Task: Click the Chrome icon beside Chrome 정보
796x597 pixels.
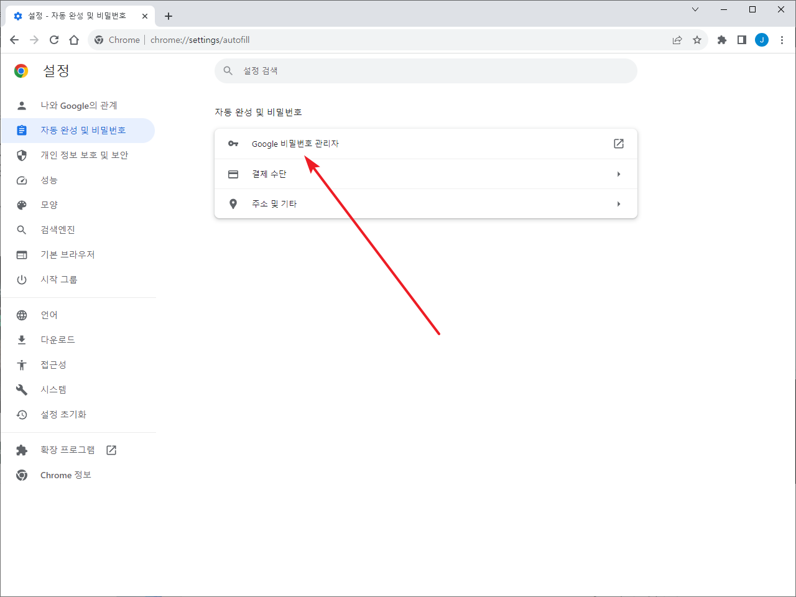Action: (x=22, y=475)
